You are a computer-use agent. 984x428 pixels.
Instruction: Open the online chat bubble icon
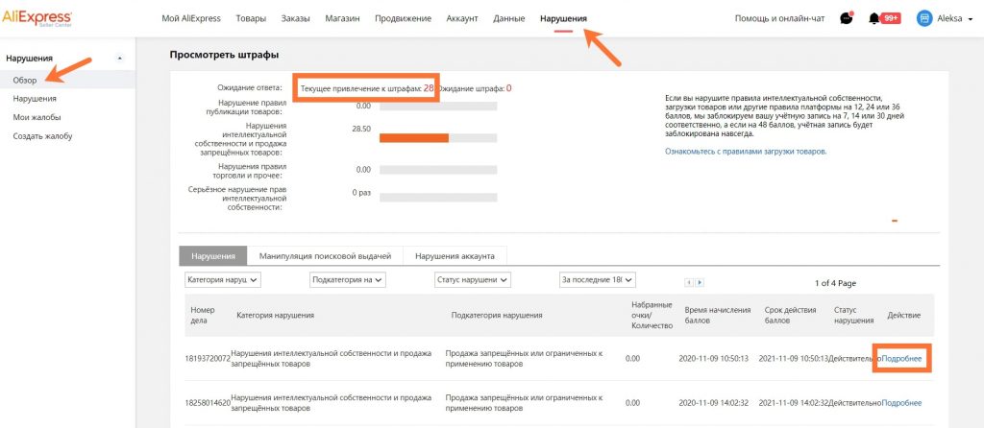coord(846,18)
